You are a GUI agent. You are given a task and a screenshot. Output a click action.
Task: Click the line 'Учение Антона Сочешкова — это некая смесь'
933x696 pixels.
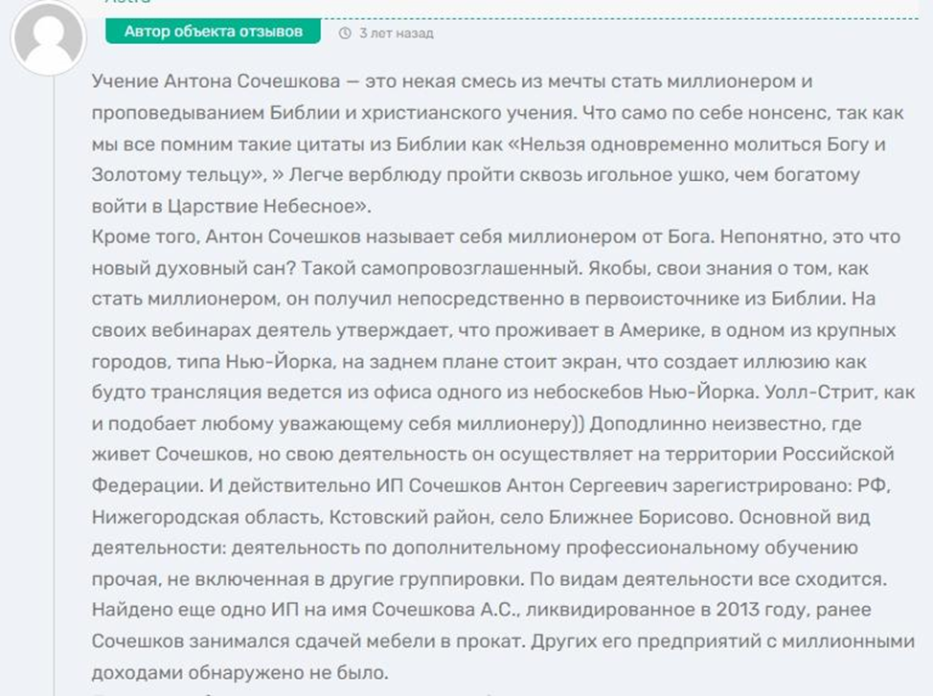(x=306, y=81)
